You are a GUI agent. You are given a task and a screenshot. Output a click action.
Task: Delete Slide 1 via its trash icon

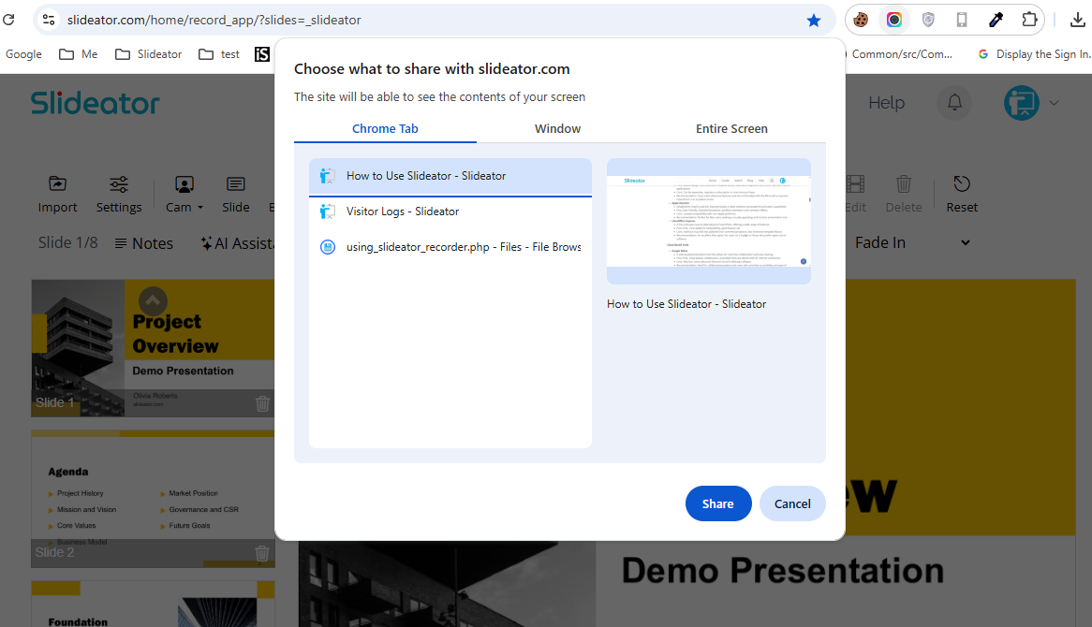click(x=262, y=403)
